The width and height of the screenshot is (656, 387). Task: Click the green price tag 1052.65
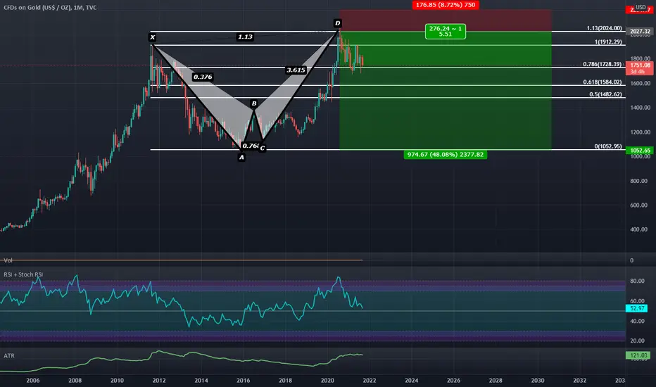tap(640, 151)
